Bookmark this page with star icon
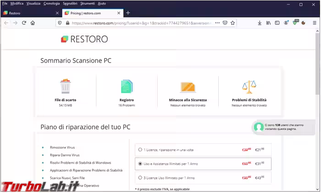 coord(232,23)
